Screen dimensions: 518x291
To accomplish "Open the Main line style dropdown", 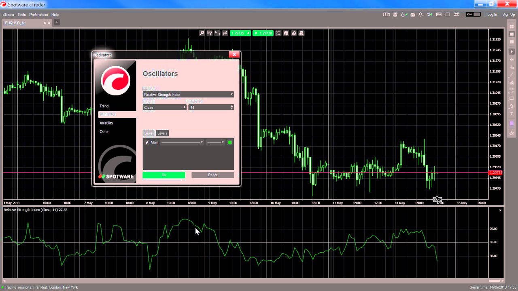I will [x=182, y=142].
